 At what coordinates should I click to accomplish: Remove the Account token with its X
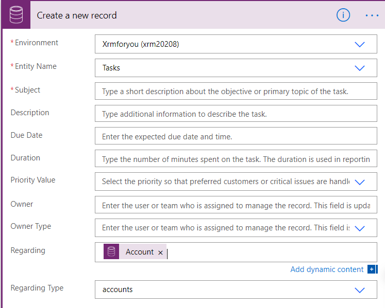pyautogui.click(x=160, y=252)
